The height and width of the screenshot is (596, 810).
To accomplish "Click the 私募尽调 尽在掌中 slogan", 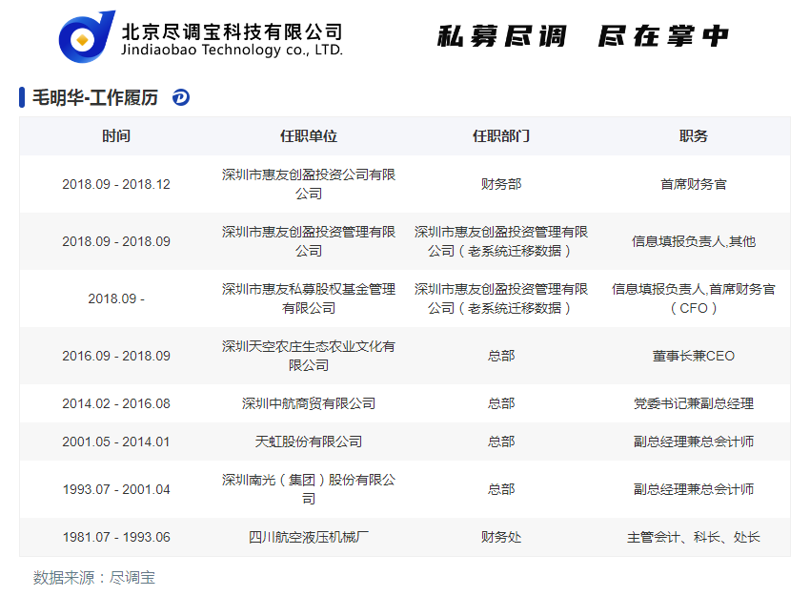I will (582, 36).
